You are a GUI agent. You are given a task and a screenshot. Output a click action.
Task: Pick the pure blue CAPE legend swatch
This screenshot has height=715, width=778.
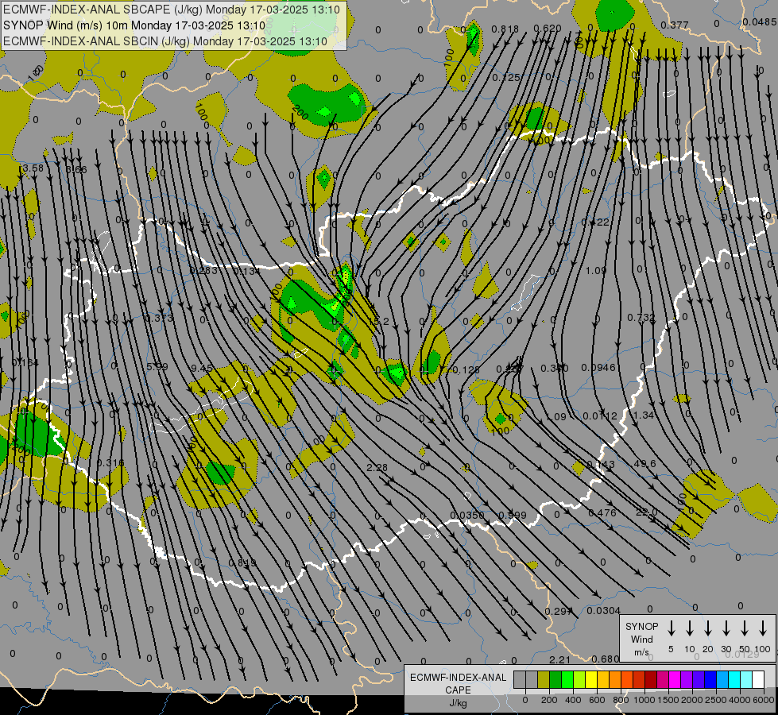710,680
